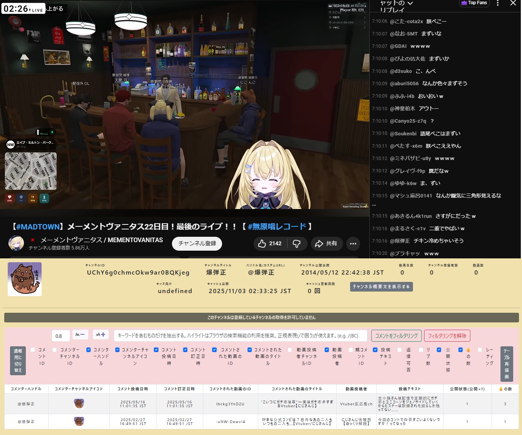The image size is (522, 435).
Task: Toggle the レーティング column checkbox
Action: pyautogui.click(x=480, y=350)
